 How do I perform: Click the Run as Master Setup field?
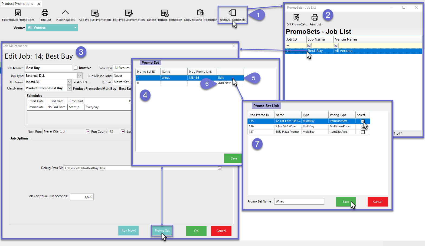[x=122, y=82]
